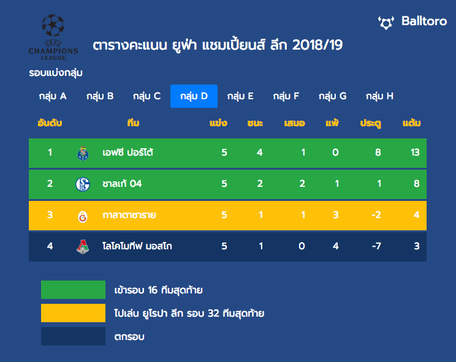Open the กลุ่ม C tab
456x362 pixels.
pyautogui.click(x=147, y=96)
